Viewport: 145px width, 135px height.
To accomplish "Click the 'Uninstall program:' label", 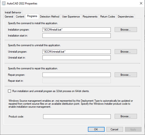I will [x=18, y=52].
